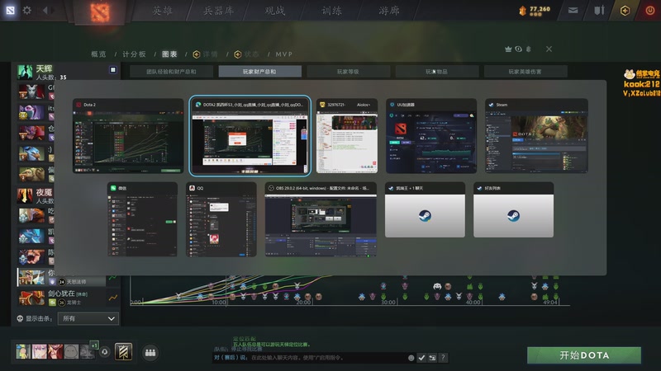Select the 图表 graphs tab
Viewport: 661px width, 371px height.
(x=169, y=54)
